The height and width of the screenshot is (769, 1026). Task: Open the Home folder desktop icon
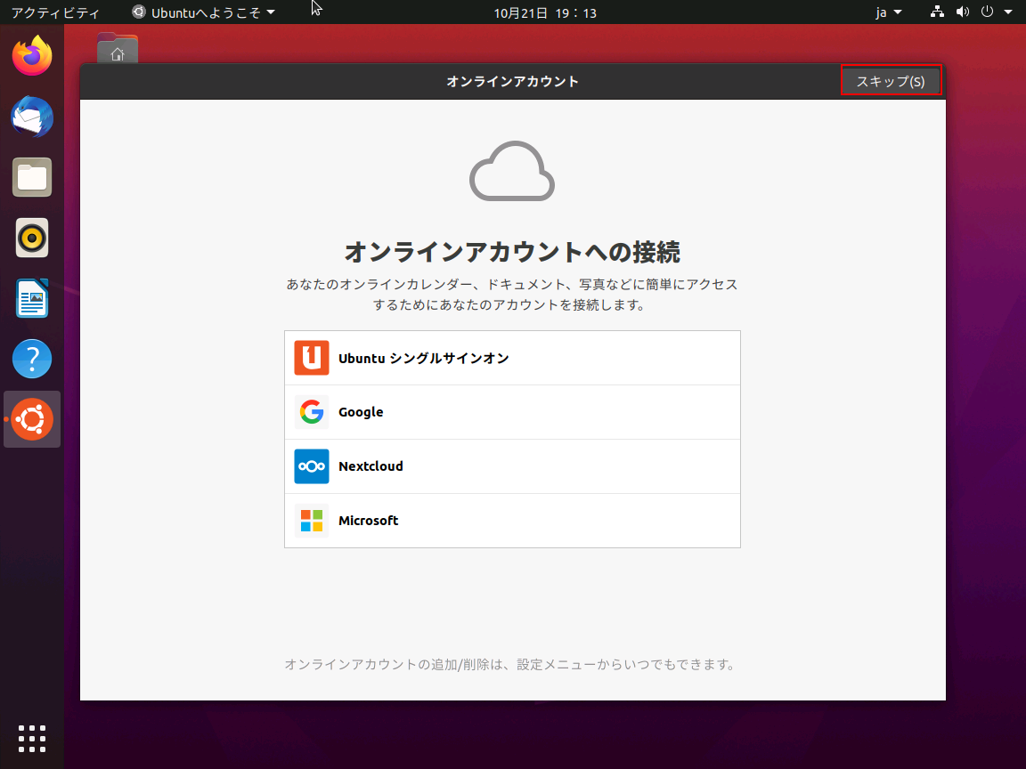tap(118, 48)
